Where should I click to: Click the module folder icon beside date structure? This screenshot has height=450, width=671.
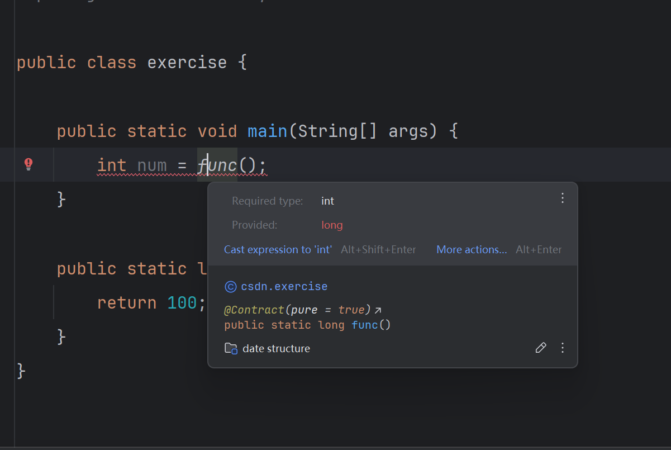coord(231,348)
